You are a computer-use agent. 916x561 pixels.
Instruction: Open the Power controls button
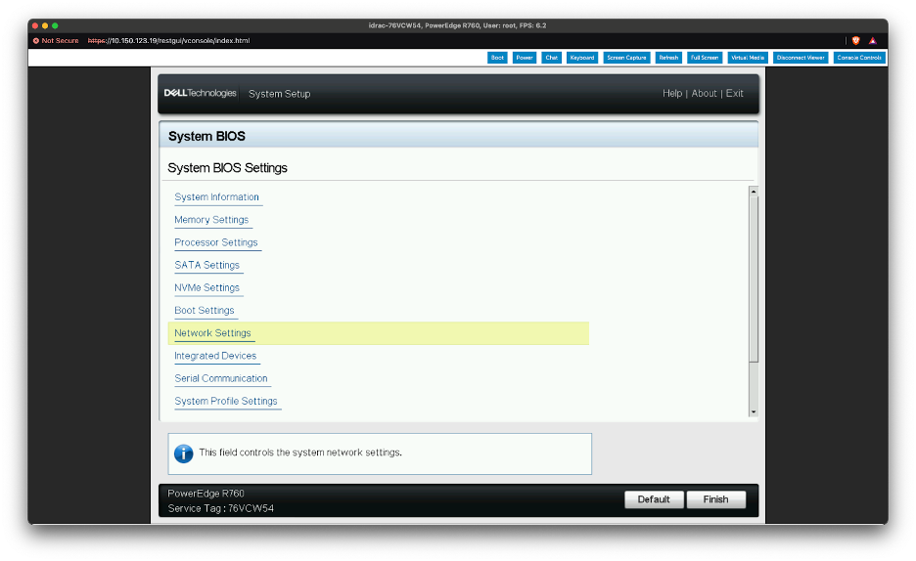click(525, 58)
